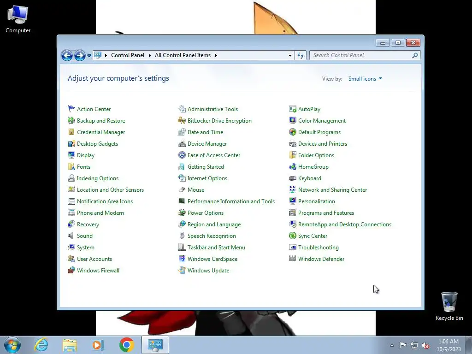Click the Power Options battery icon
472x354 pixels.
(x=182, y=213)
